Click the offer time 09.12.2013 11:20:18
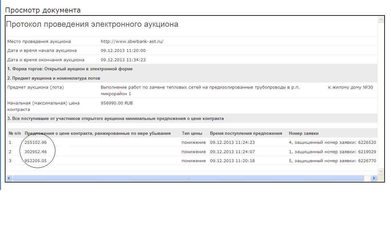391x237 pixels. tap(232, 161)
